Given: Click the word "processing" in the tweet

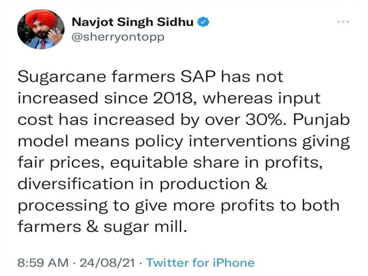Looking at the screenshot, I should point(63,206).
